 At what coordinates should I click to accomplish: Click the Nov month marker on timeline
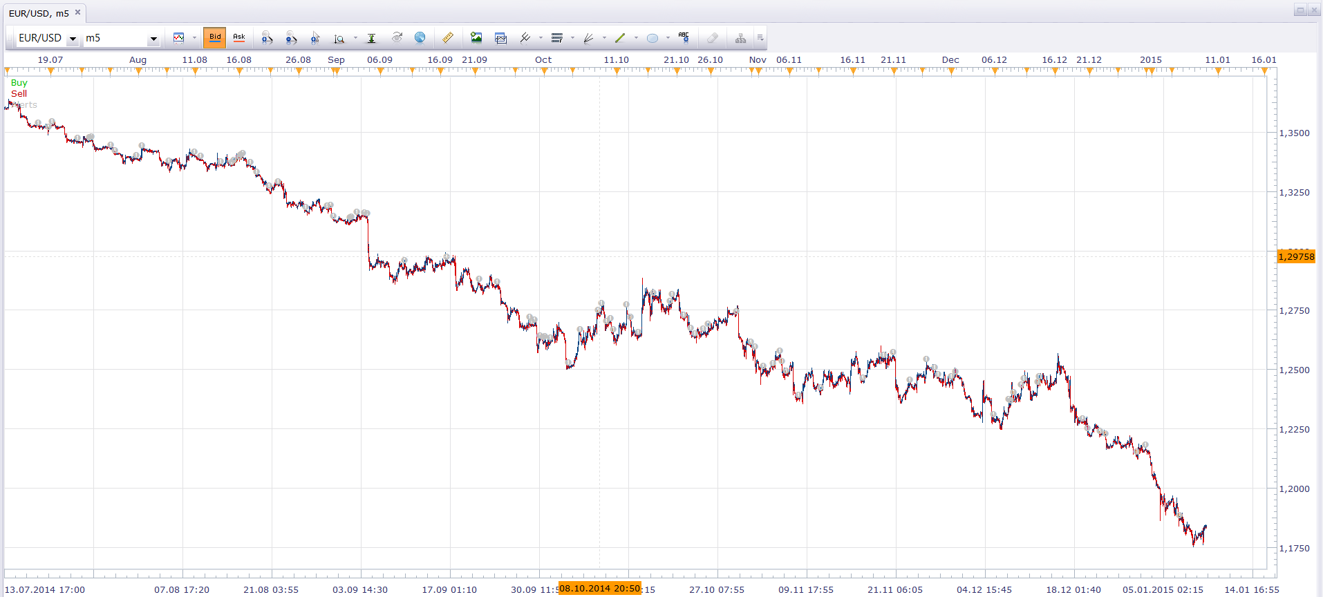(758, 59)
